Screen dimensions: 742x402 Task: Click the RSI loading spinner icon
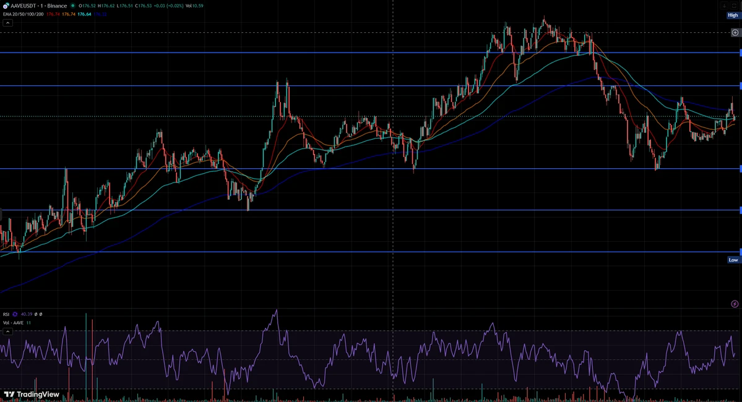tap(15, 314)
